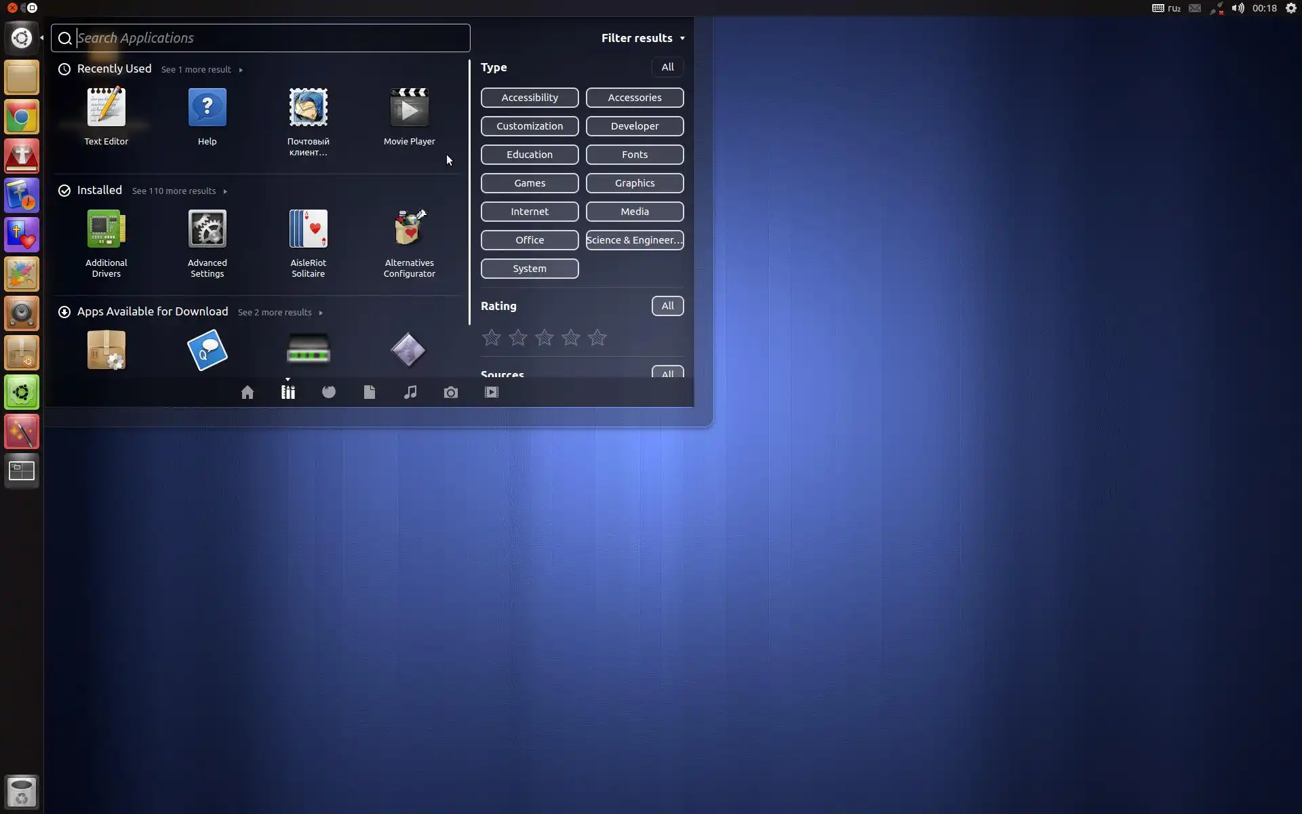Set rating filter to three stars

(544, 338)
